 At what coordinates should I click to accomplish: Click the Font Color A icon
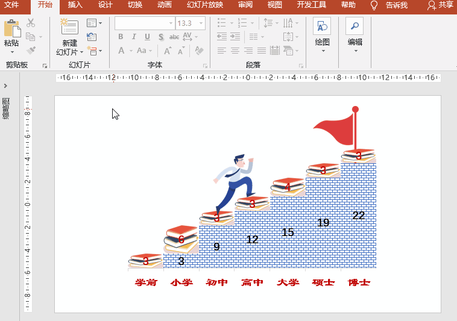click(121, 51)
